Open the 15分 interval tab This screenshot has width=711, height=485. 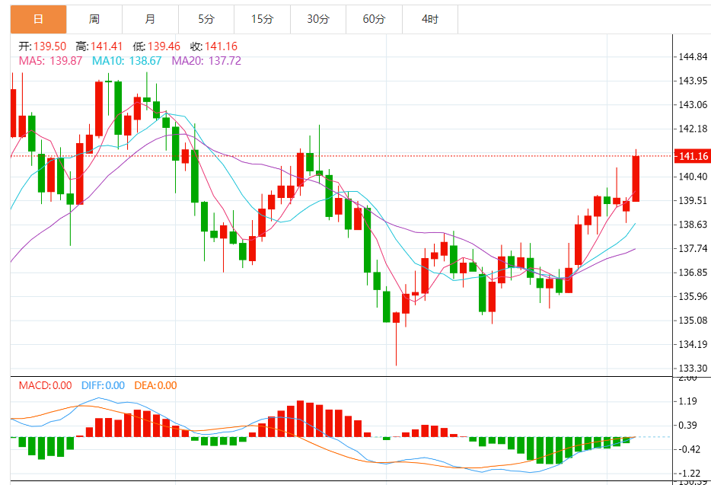coord(262,19)
